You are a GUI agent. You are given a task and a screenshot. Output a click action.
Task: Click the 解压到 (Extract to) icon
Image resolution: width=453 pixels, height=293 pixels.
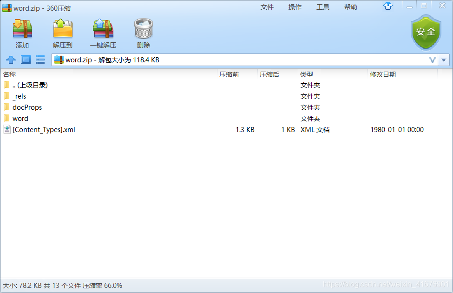[63, 29]
